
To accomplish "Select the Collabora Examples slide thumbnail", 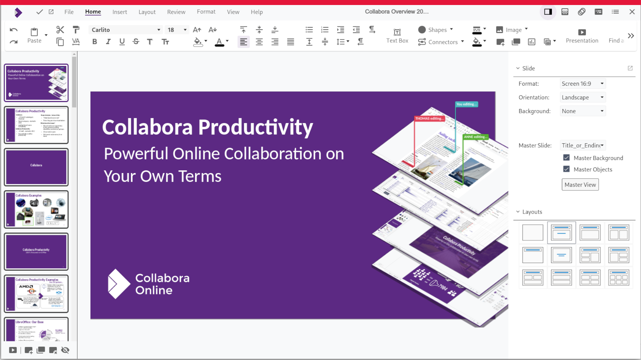I will pos(36,209).
